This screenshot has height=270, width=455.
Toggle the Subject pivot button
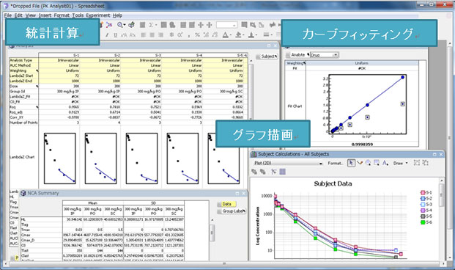pyautogui.click(x=267, y=56)
